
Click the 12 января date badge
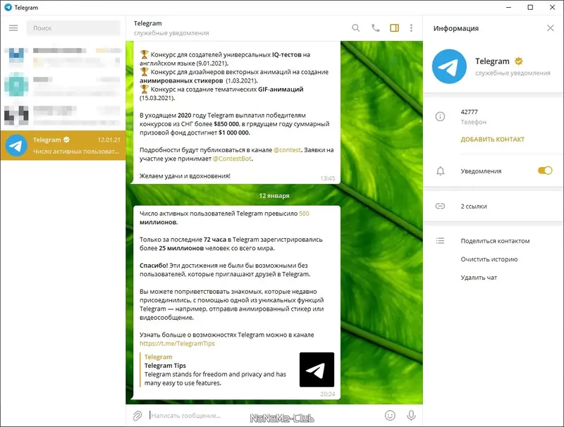point(274,196)
